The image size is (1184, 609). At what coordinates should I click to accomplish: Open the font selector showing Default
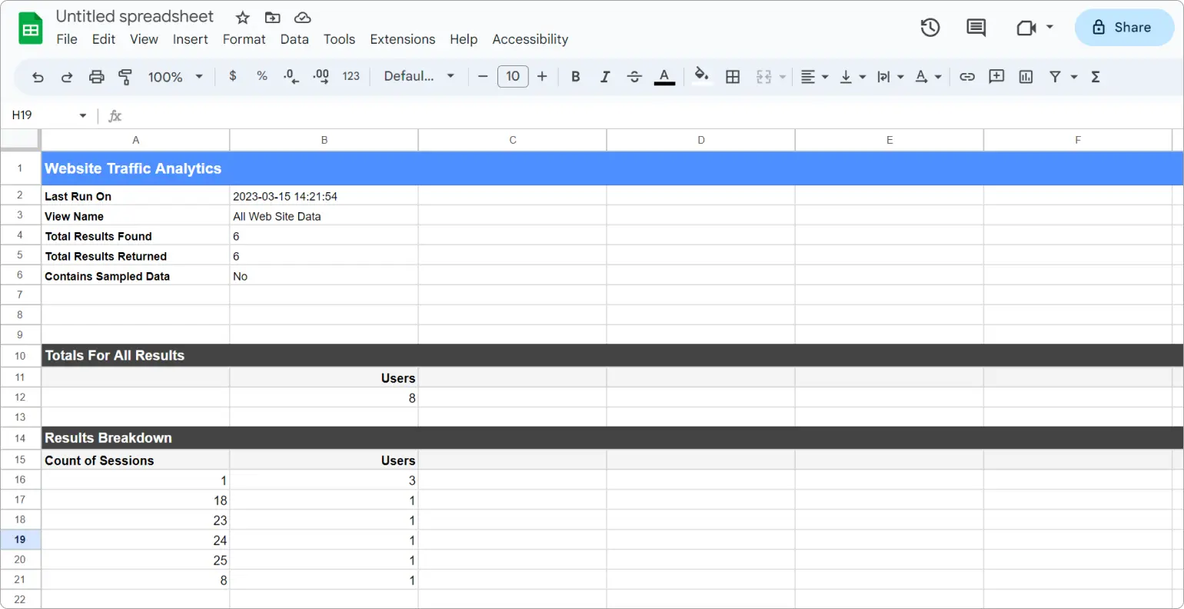click(419, 76)
